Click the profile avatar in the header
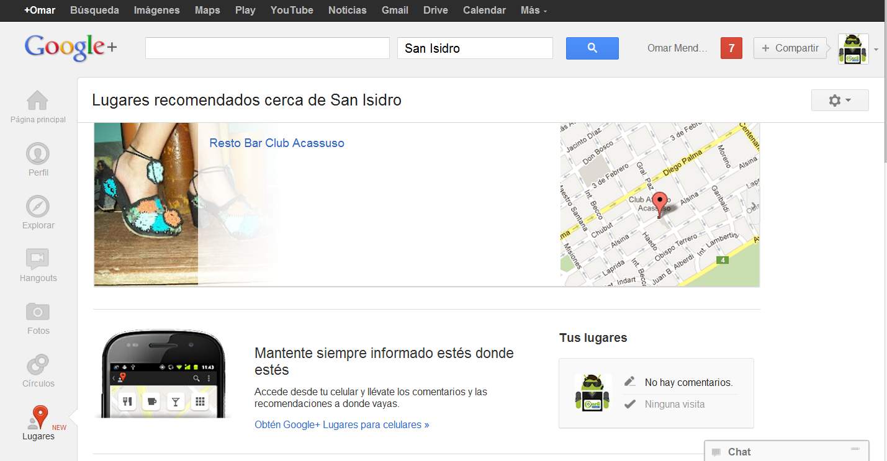 point(853,48)
